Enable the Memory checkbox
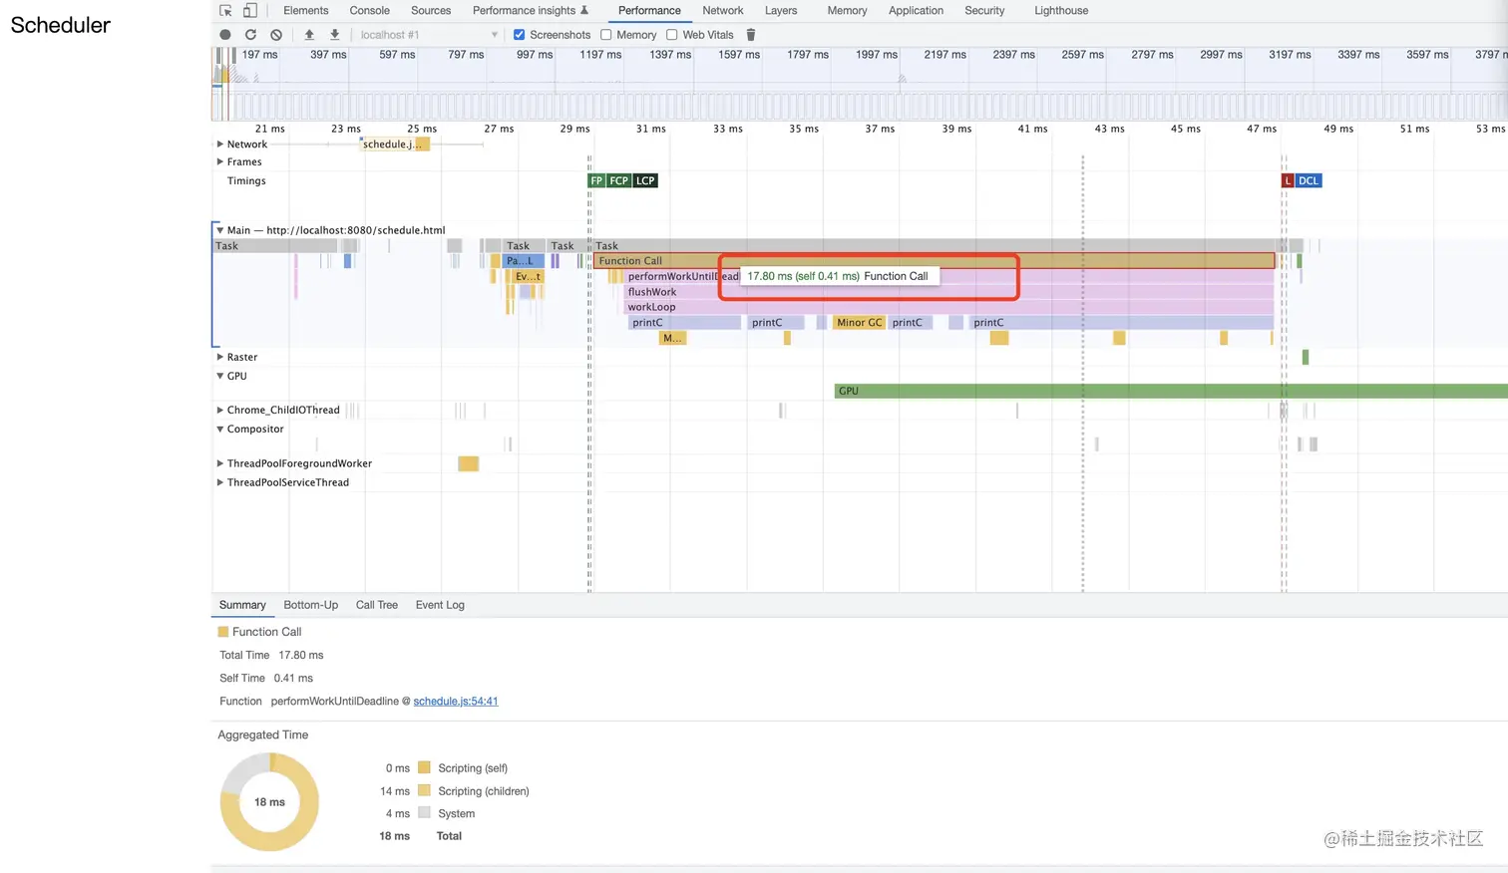1508x873 pixels. pos(606,34)
